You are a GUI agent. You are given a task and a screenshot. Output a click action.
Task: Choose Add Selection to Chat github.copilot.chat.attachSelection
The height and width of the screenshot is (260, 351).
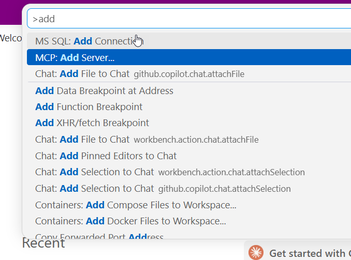(189, 189)
